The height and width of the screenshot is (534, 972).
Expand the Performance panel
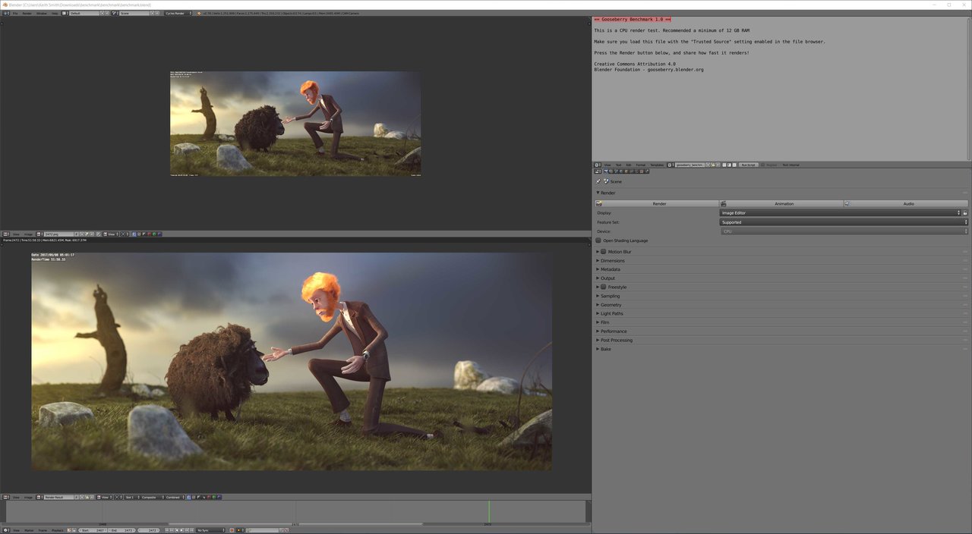pyautogui.click(x=614, y=331)
